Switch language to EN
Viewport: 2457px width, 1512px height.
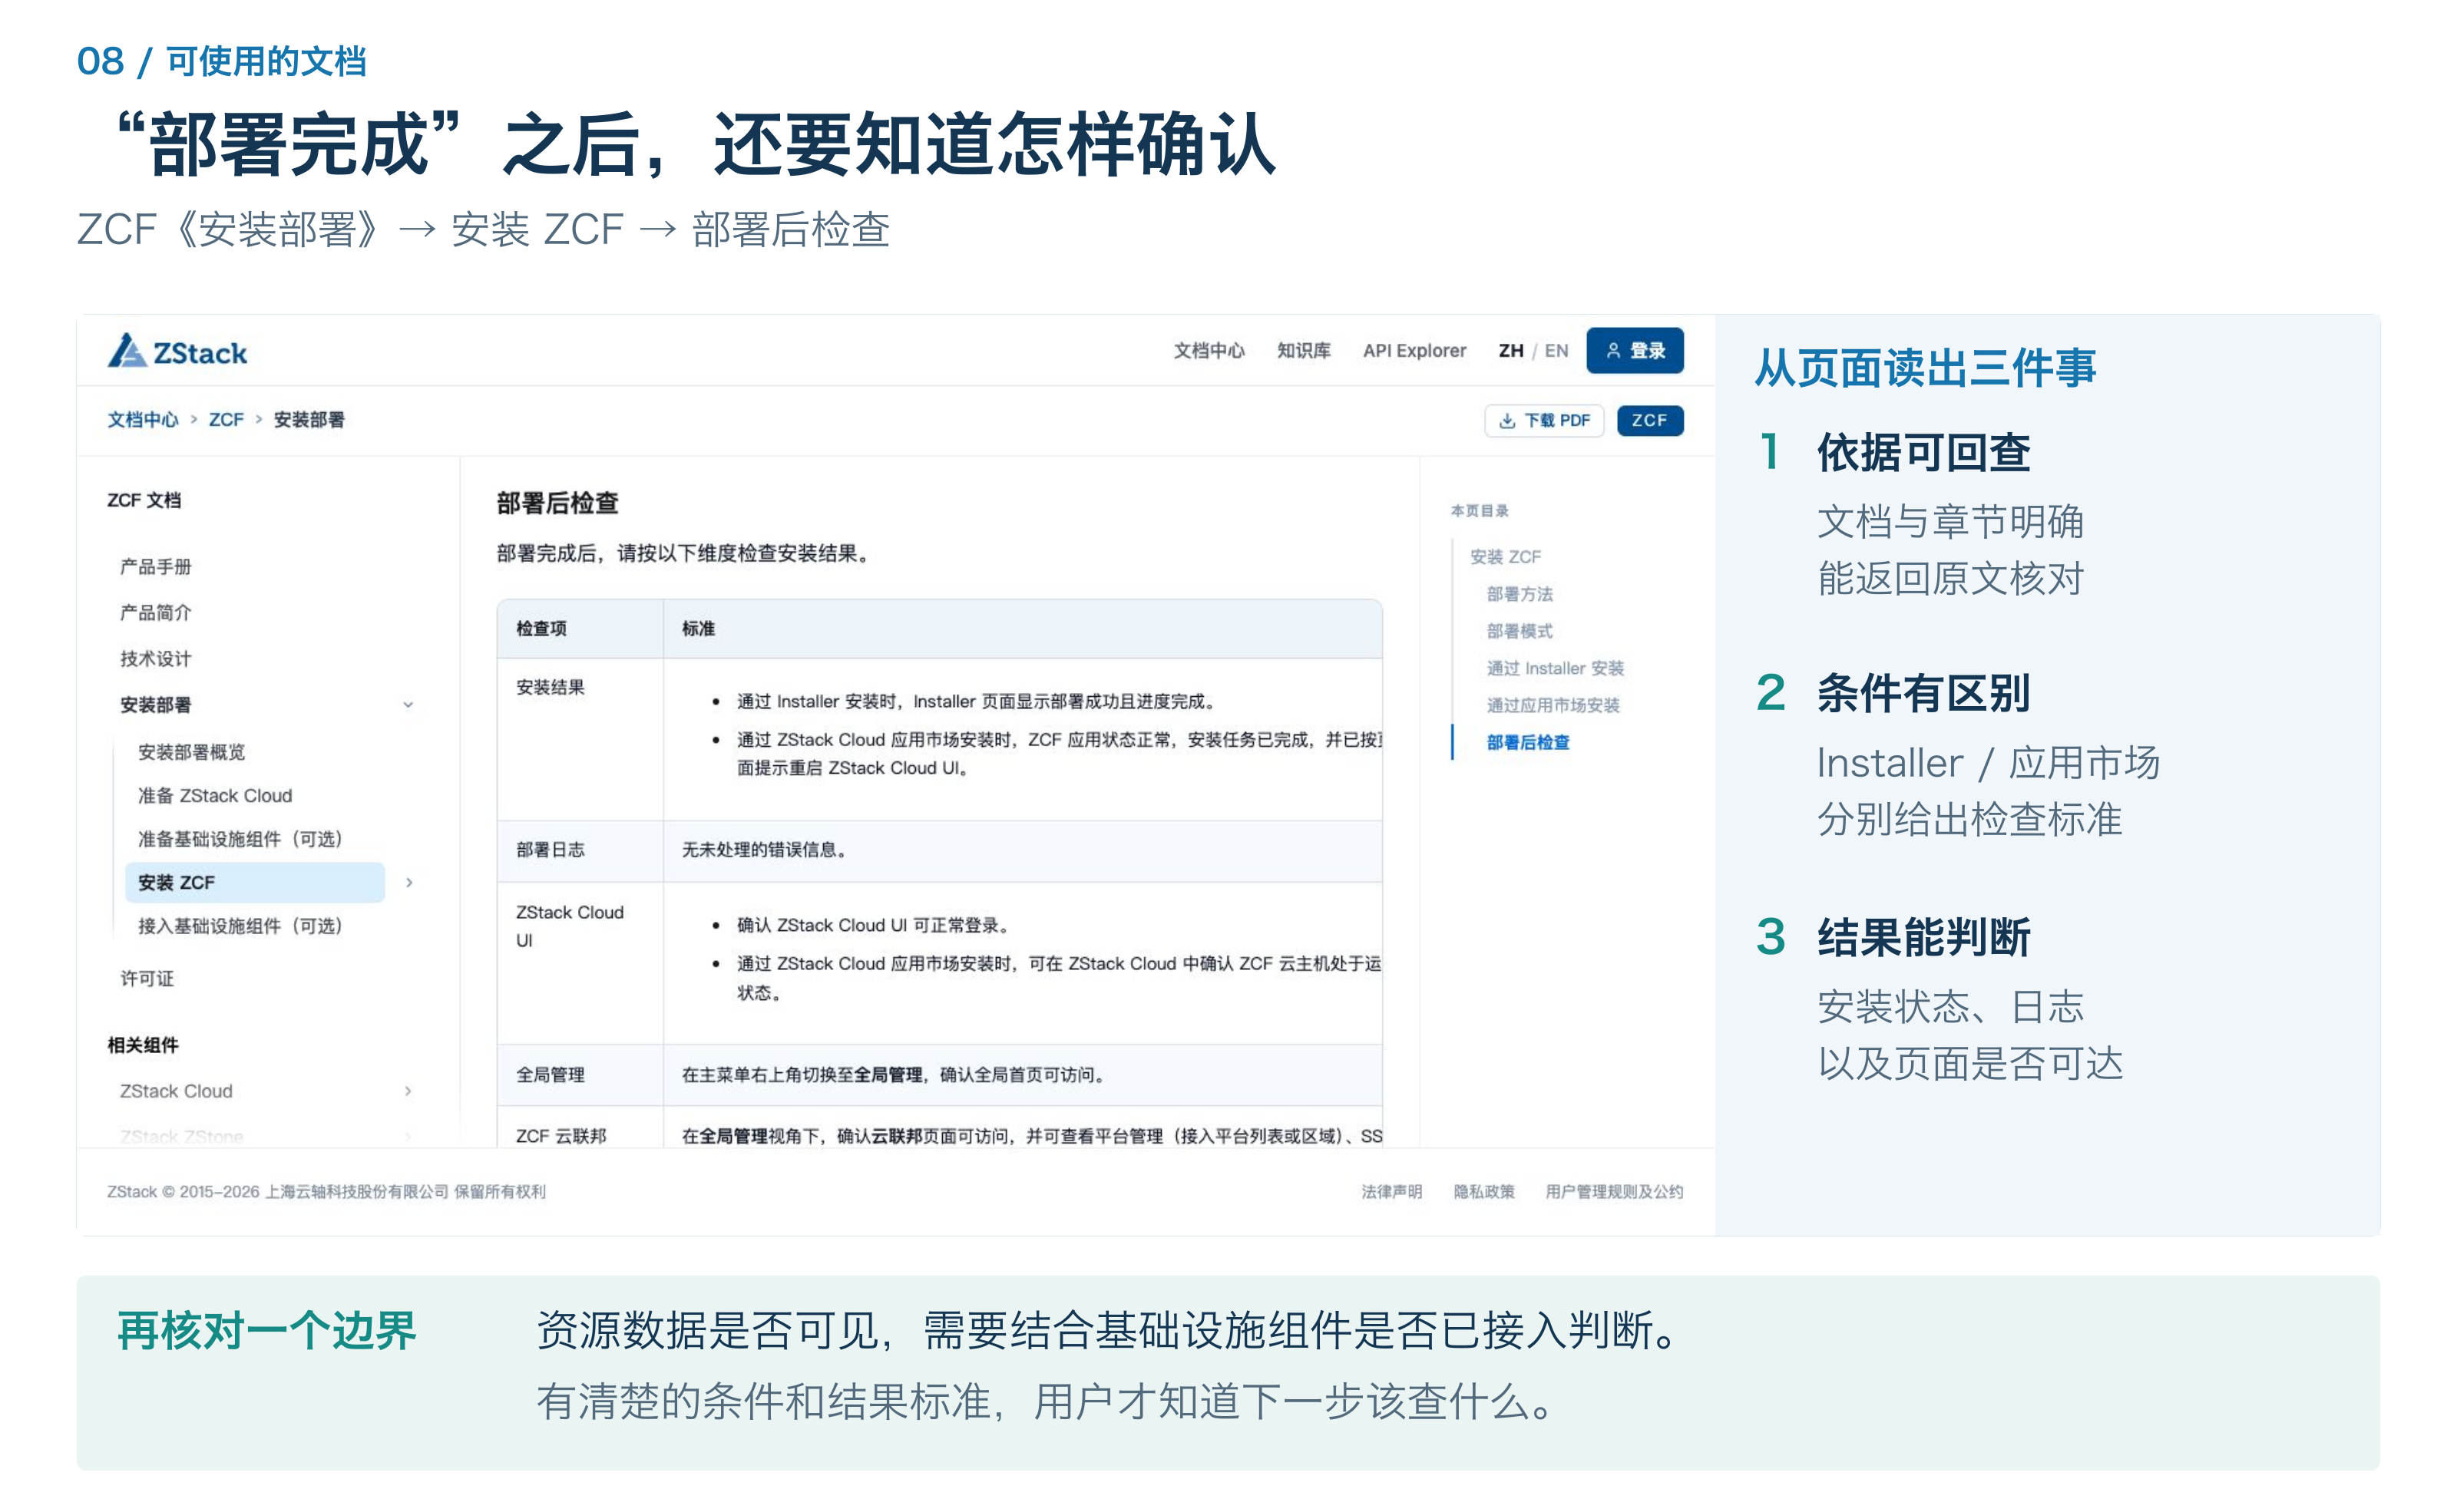(x=1556, y=351)
